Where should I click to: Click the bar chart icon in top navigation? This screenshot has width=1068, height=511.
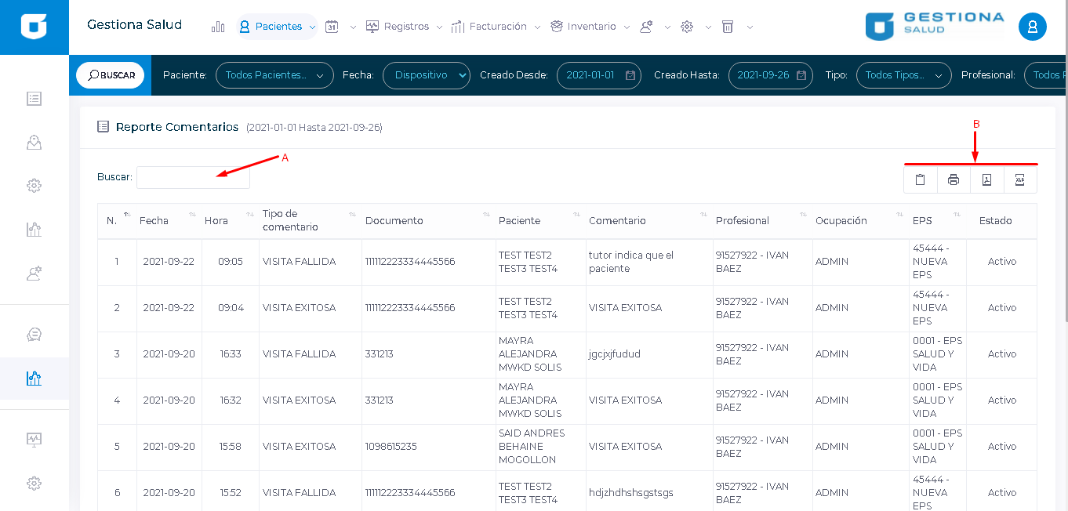pyautogui.click(x=218, y=27)
